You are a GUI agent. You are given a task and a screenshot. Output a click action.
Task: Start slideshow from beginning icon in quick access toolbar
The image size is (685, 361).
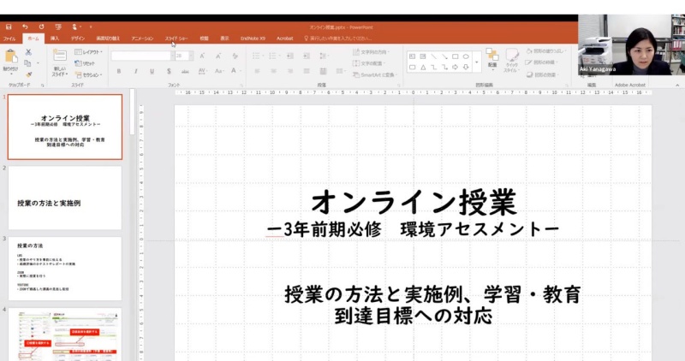[58, 27]
